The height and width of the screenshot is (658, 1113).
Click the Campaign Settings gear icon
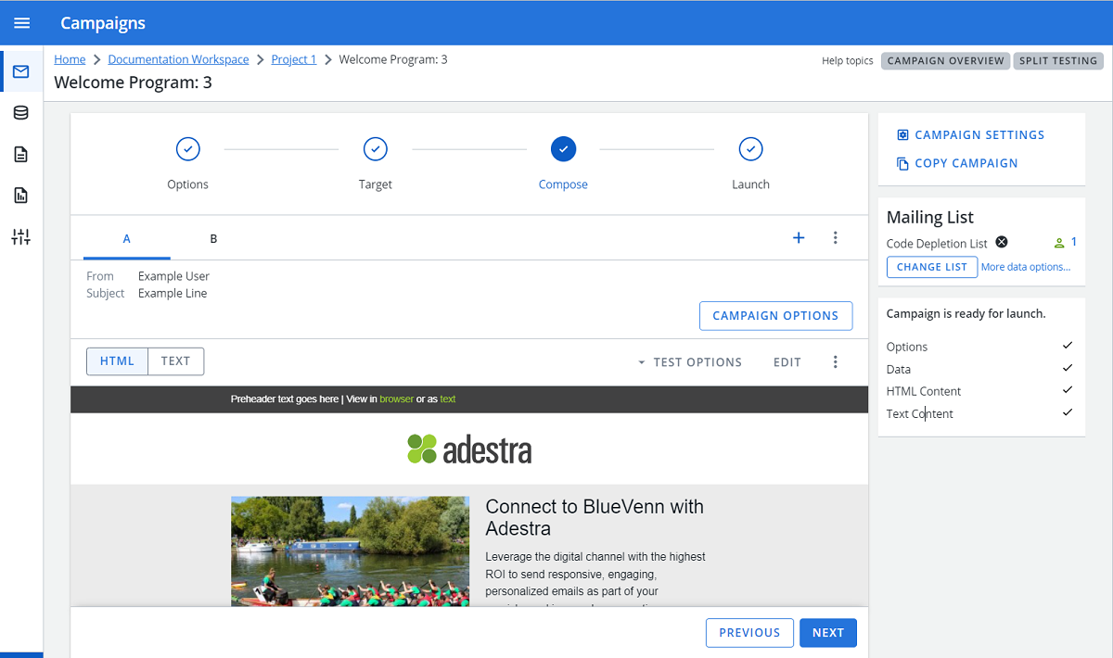(x=902, y=135)
